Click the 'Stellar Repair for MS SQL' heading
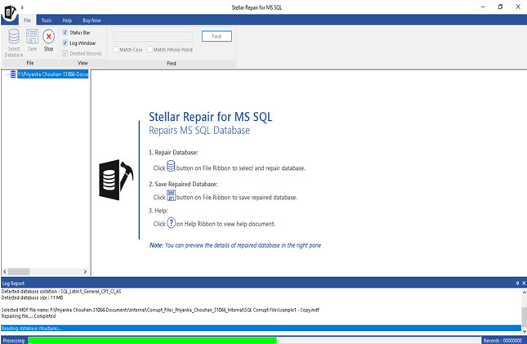The width and height of the screenshot is (527, 344). (211, 117)
